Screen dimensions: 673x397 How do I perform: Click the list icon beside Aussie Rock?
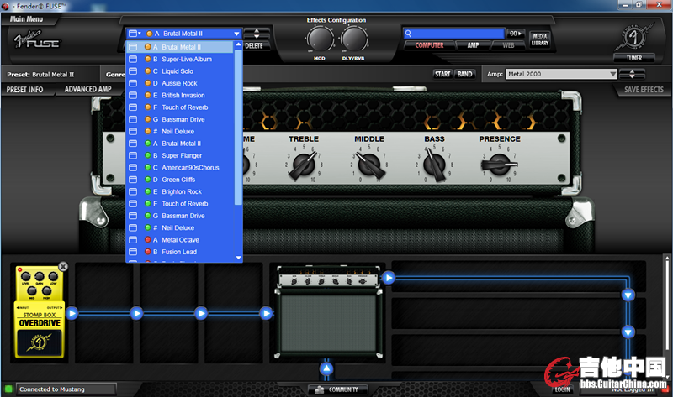click(133, 83)
